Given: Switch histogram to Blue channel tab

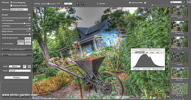Looking at the screenshot, I should [158, 52].
